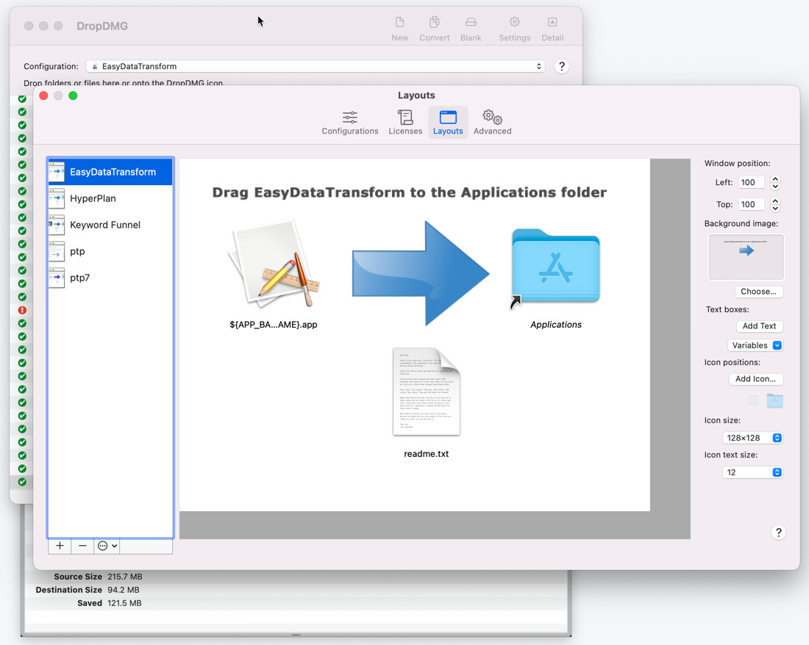Click the red error status indicator
This screenshot has width=809, height=645.
click(x=22, y=310)
